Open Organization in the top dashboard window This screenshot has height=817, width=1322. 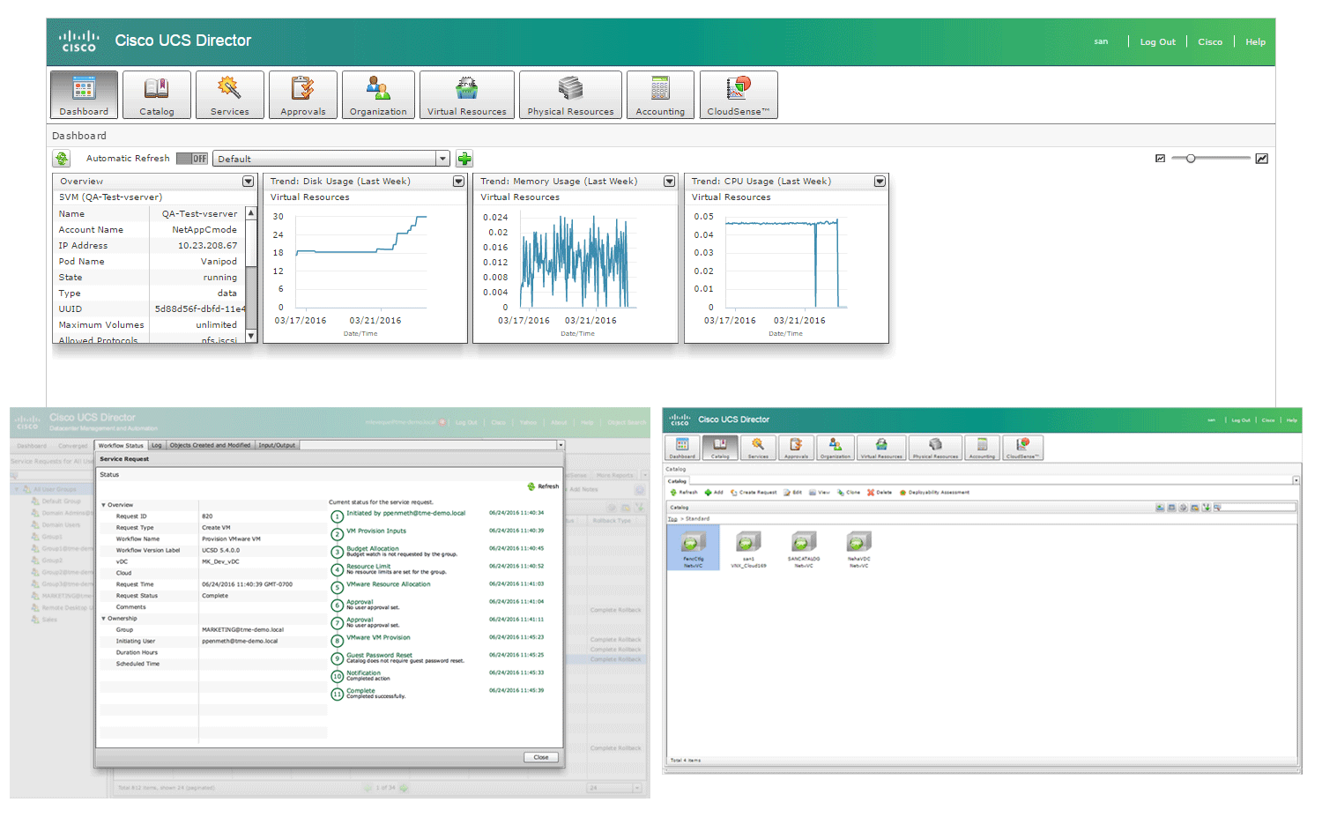pyautogui.click(x=378, y=94)
